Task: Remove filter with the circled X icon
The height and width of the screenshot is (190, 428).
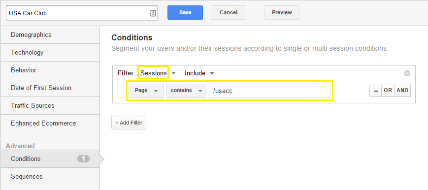Action: (407, 73)
